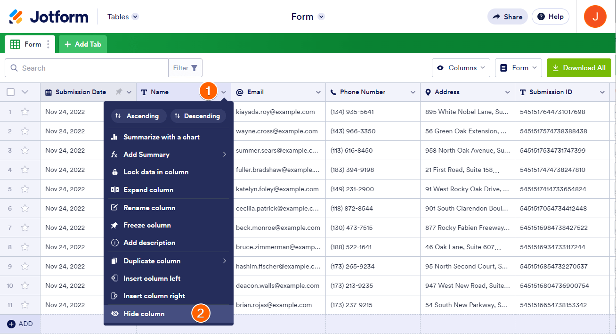Image resolution: width=616 pixels, height=334 pixels.
Task: Open the Name column menu chevron
Action: (x=224, y=92)
